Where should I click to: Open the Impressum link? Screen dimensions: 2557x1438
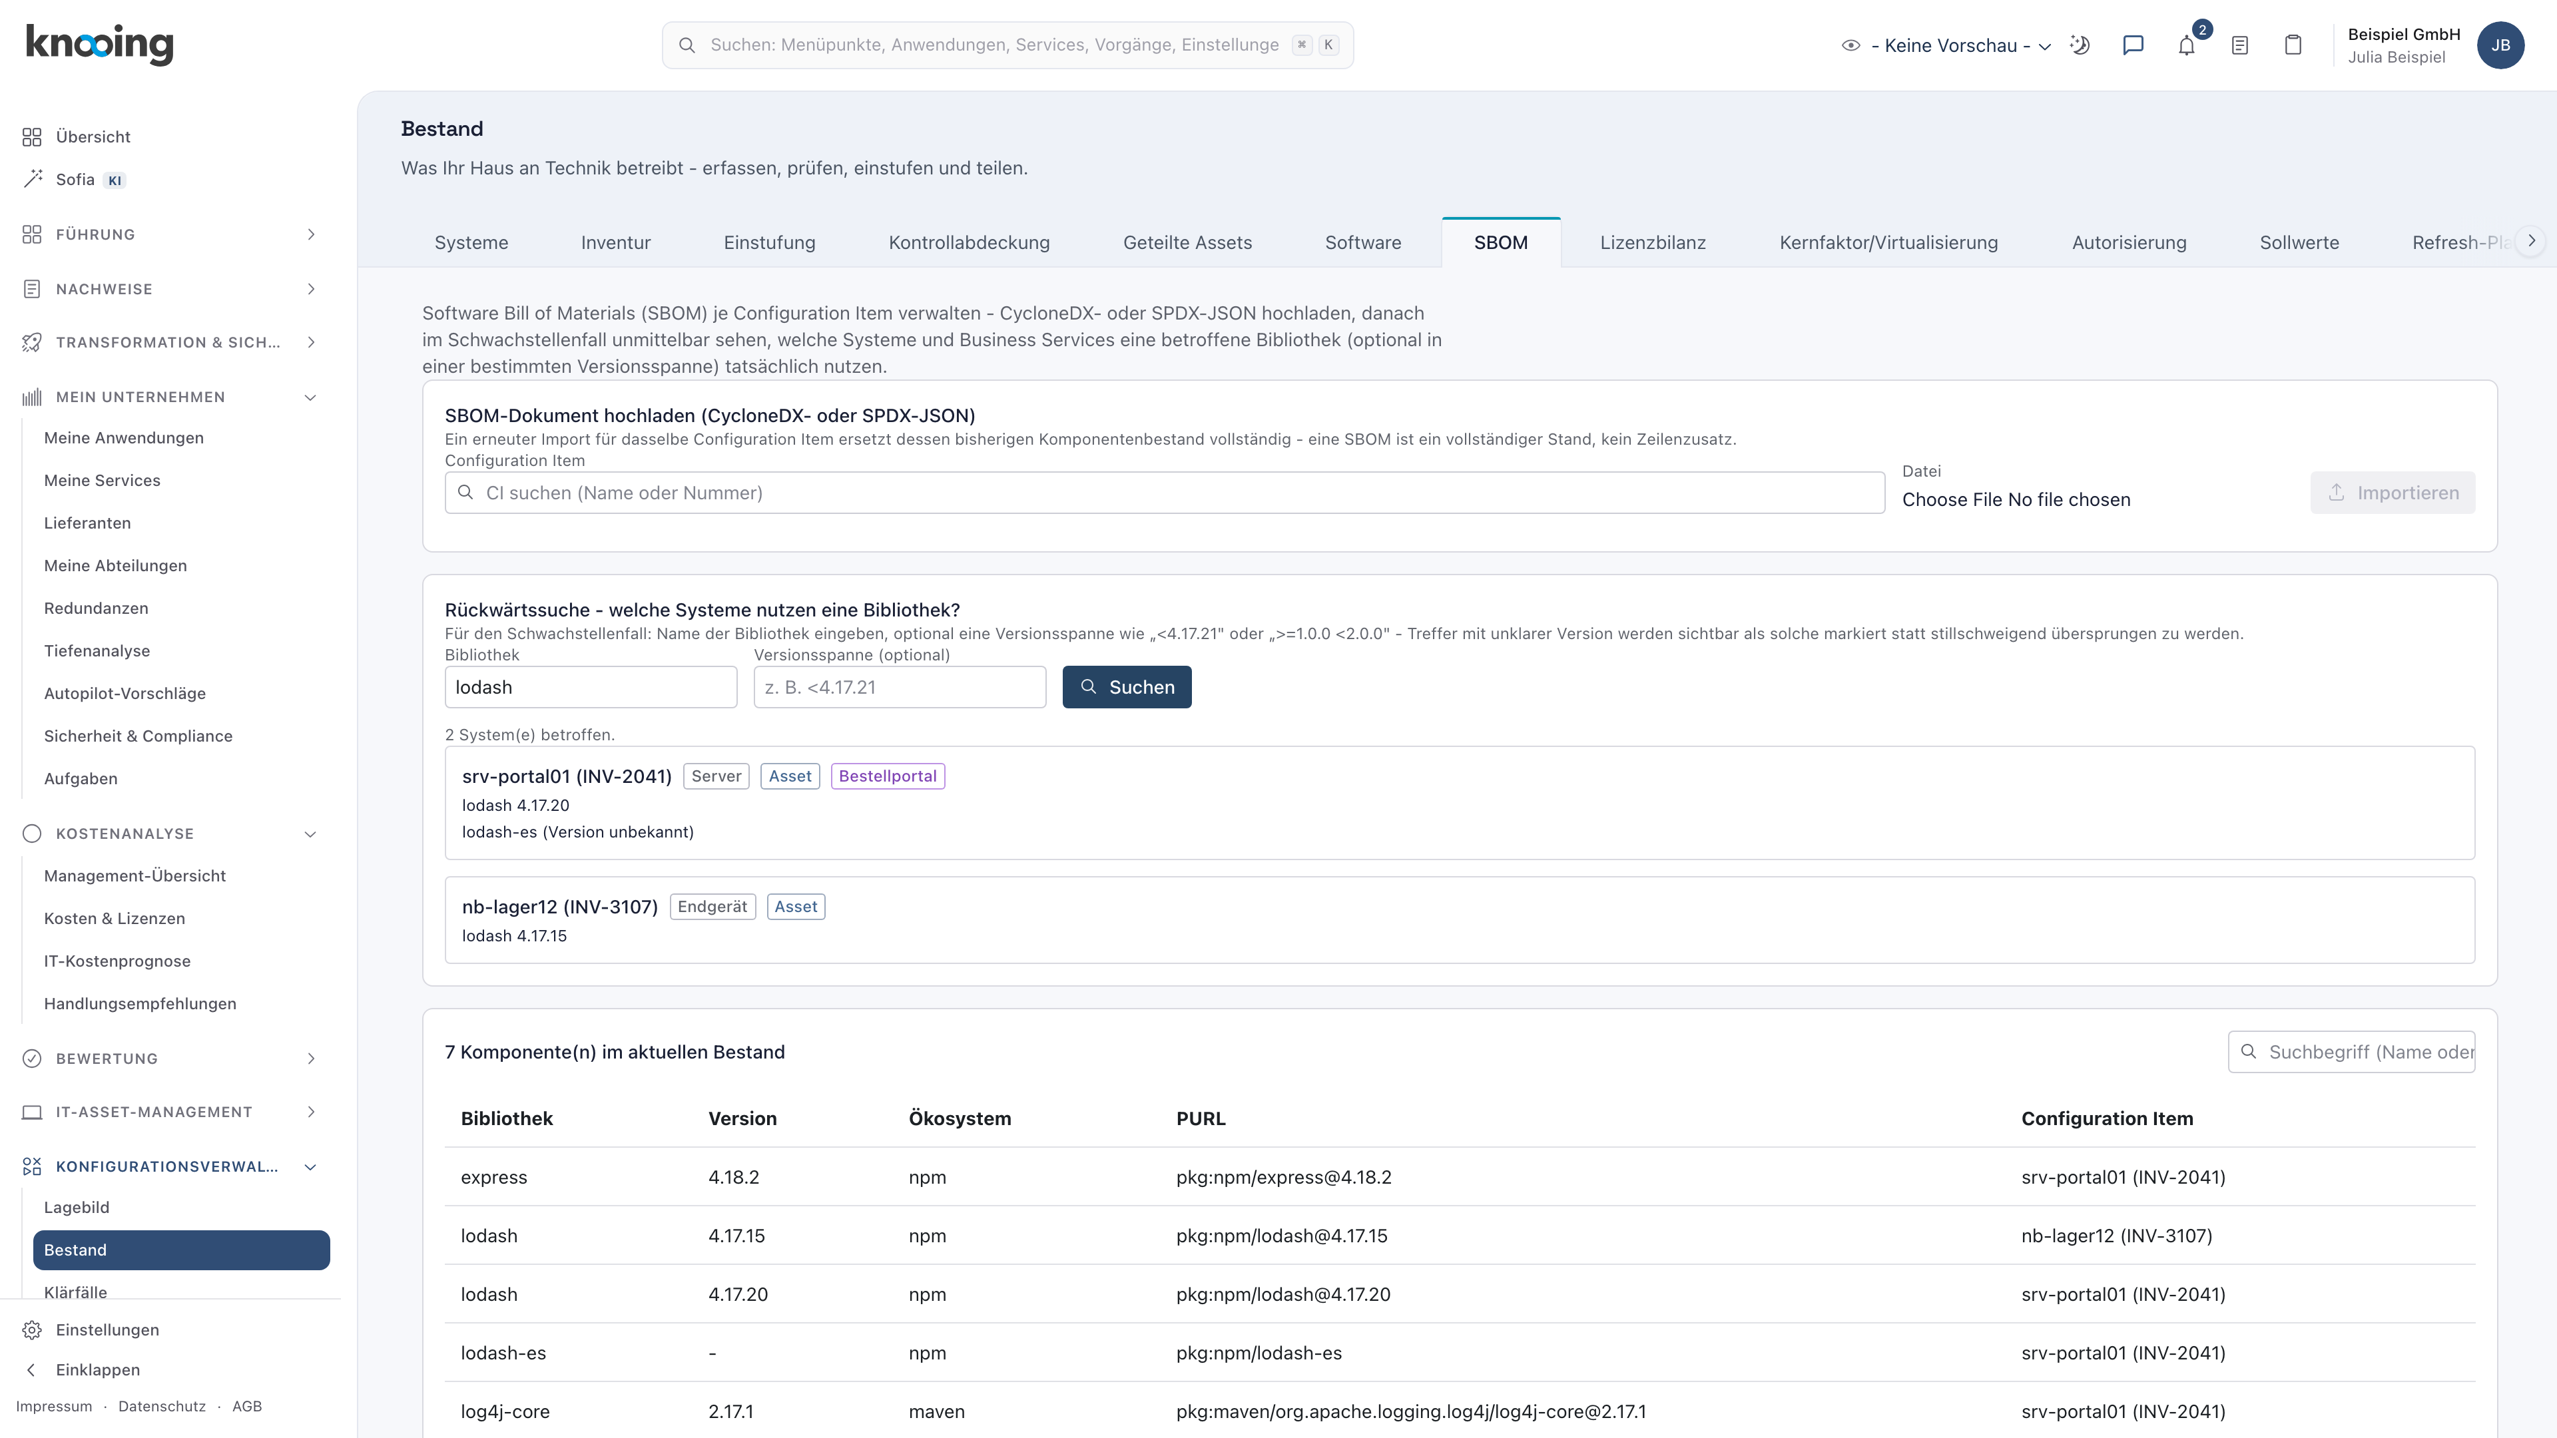coord(53,1406)
